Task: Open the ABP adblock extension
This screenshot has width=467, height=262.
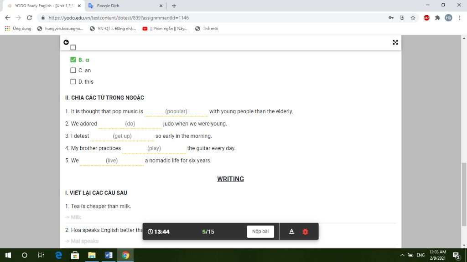Action: pos(426,18)
